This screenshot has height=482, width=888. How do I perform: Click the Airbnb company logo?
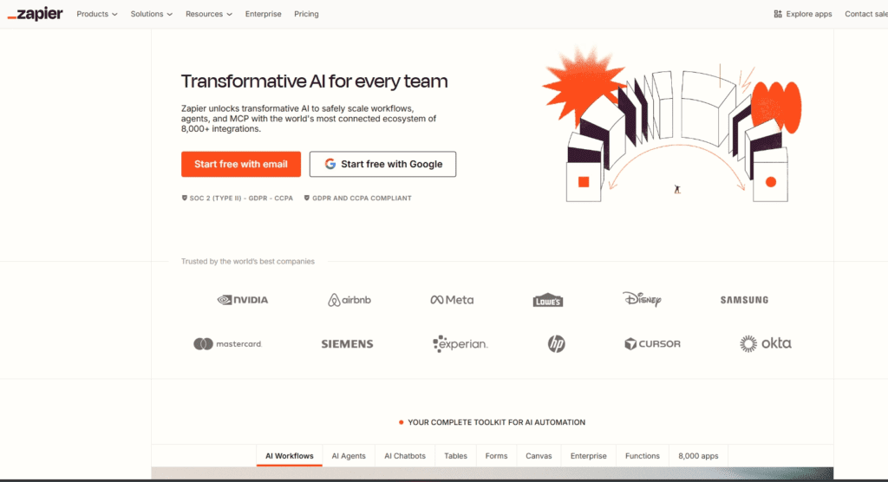tap(349, 300)
